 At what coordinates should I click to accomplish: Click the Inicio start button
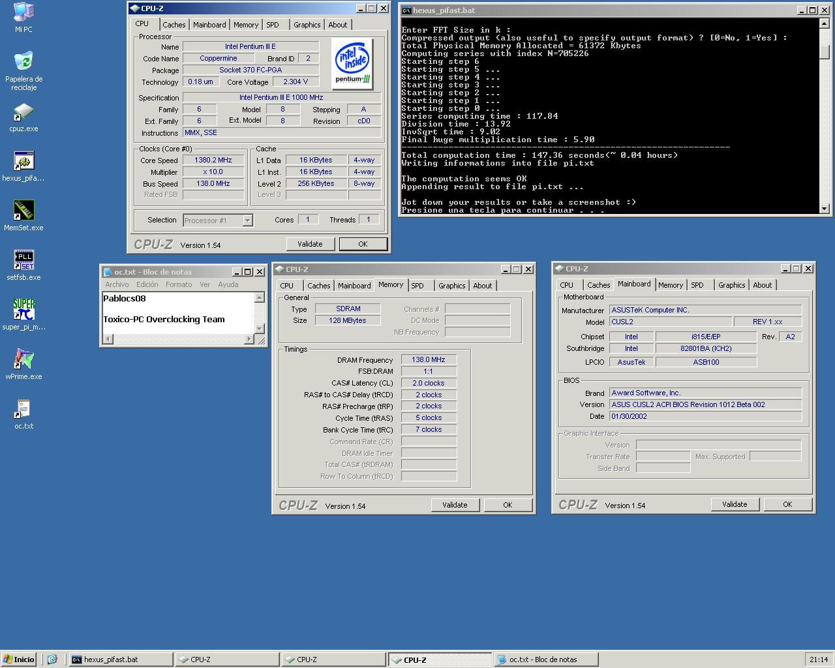[19, 660]
